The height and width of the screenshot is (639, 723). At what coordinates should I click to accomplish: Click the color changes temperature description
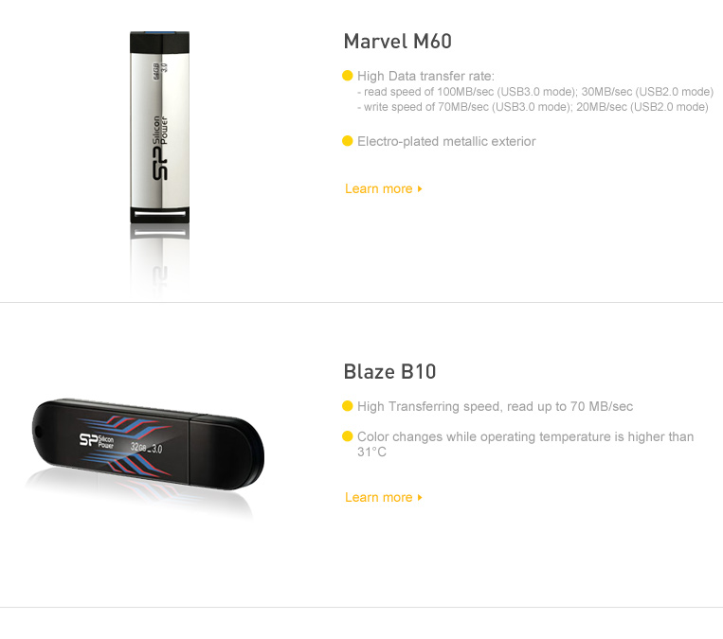click(x=526, y=444)
